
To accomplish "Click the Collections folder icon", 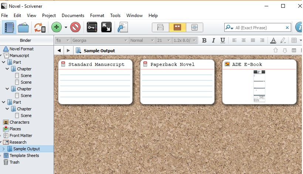I will coord(23,27).
